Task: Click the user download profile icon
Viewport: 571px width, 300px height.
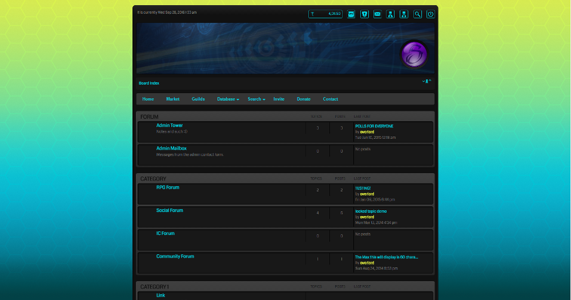Action: (x=404, y=14)
